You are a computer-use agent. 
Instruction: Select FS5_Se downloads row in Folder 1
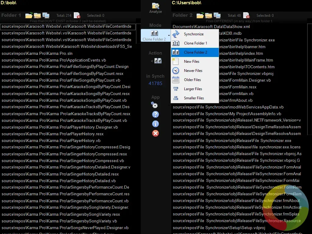tap(68, 46)
